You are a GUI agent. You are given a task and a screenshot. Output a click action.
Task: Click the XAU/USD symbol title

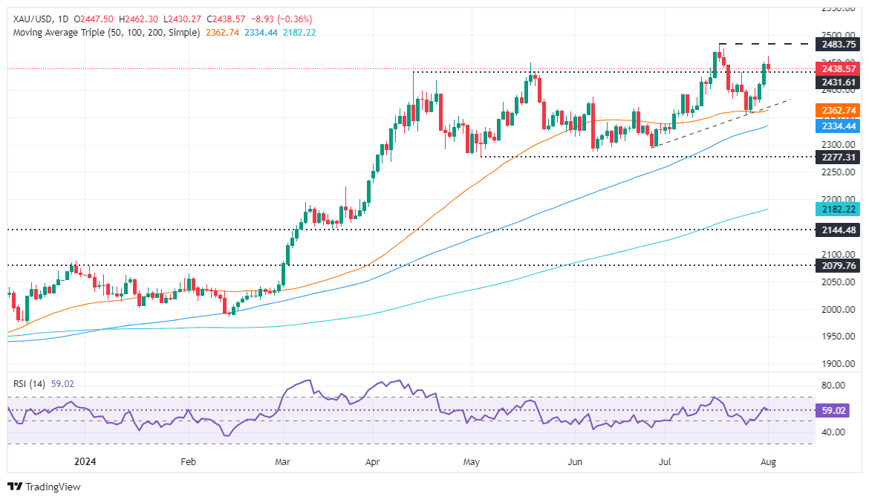coord(35,19)
